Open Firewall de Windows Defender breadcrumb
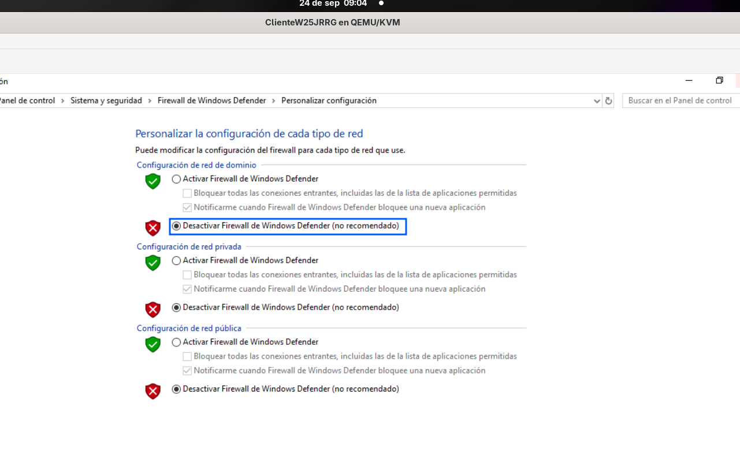Image resolution: width=740 pixels, height=451 pixels. [212, 100]
